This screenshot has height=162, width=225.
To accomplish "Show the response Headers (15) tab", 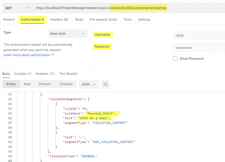I will pyautogui.click(x=45, y=74).
